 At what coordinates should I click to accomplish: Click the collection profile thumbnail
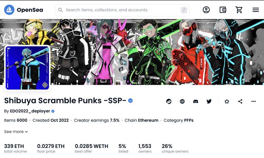pyautogui.click(x=27, y=68)
